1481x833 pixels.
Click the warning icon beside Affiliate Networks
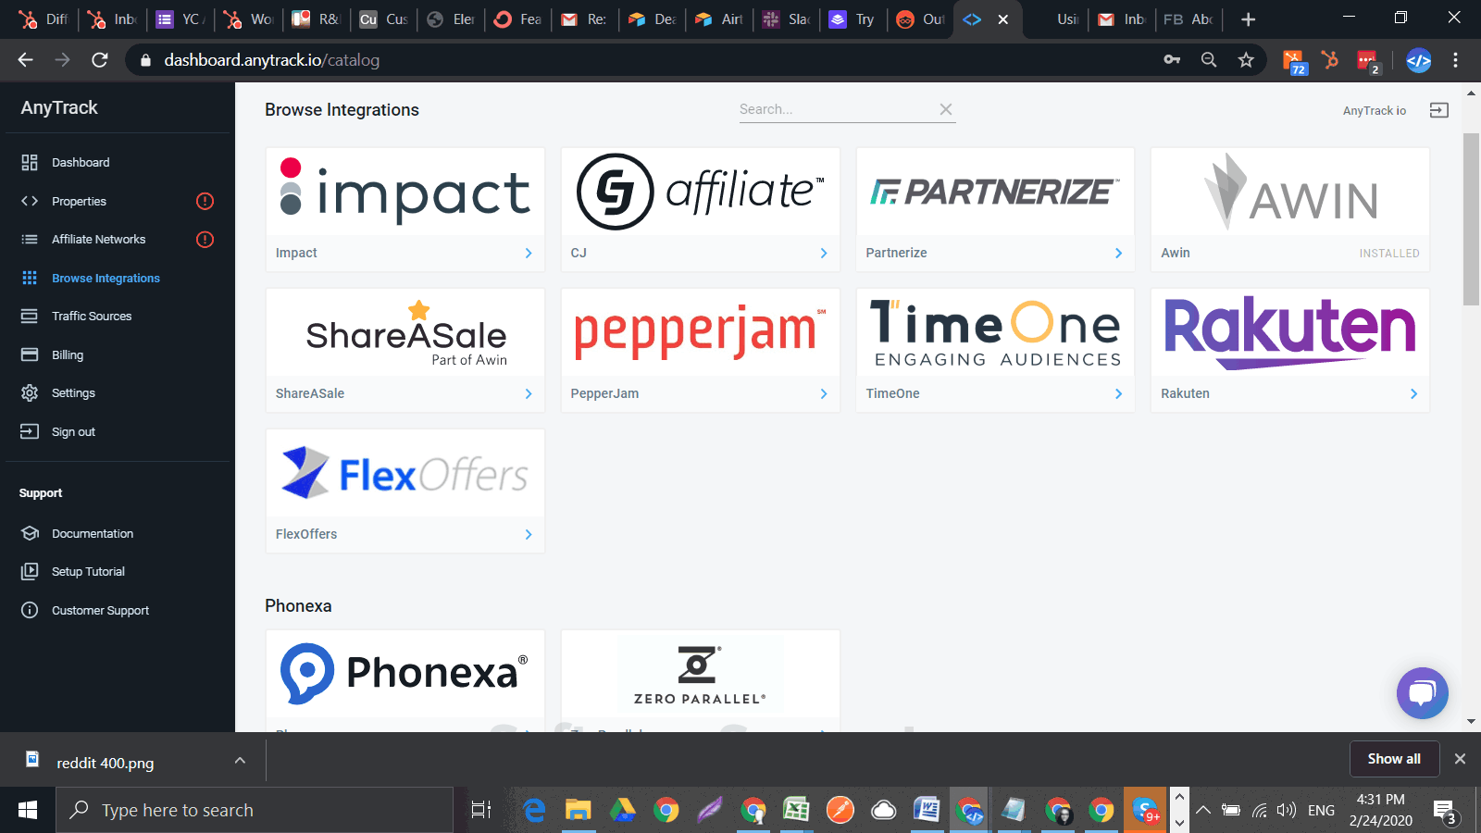(205, 239)
